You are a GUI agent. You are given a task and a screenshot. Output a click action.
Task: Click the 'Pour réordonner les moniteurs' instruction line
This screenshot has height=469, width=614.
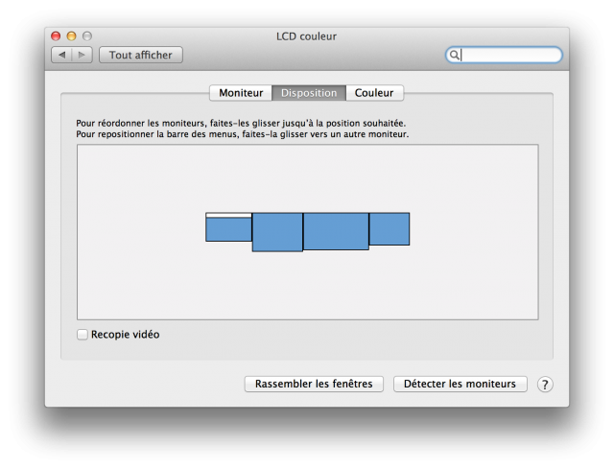click(241, 124)
